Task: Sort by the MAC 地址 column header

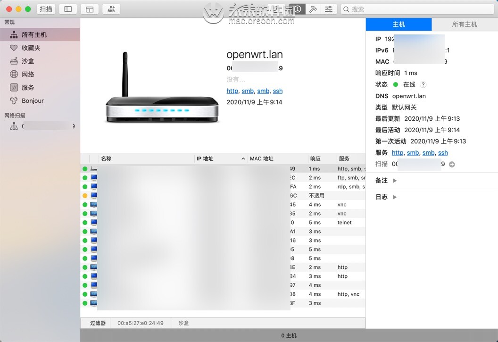Action: coord(278,158)
